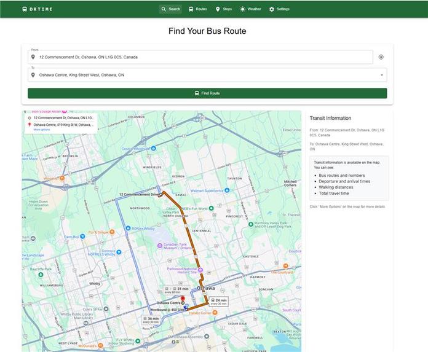Open the Settings nav tab

(279, 9)
